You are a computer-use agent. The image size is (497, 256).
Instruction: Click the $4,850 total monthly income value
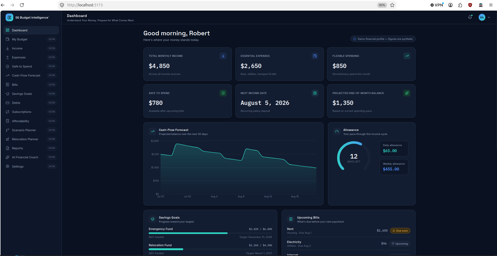(x=159, y=66)
